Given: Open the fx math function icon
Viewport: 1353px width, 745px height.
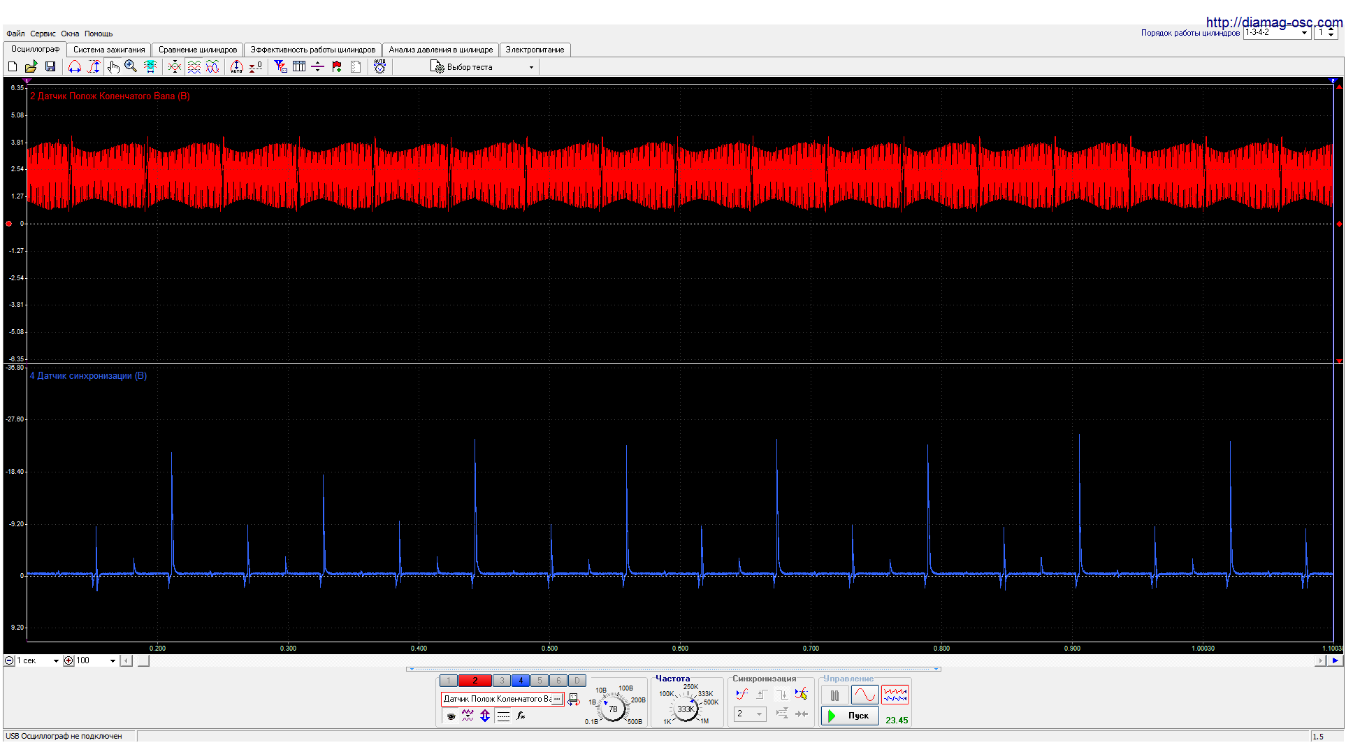Looking at the screenshot, I should [x=521, y=716].
